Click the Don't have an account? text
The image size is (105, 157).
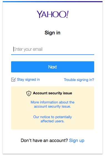point(44,140)
